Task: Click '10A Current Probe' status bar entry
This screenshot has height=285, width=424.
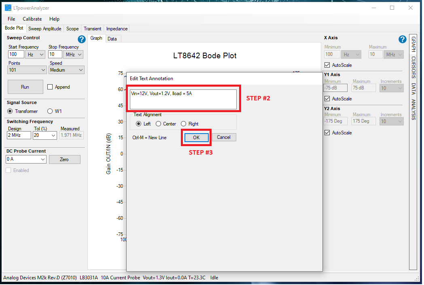Action: pyautogui.click(x=120, y=278)
